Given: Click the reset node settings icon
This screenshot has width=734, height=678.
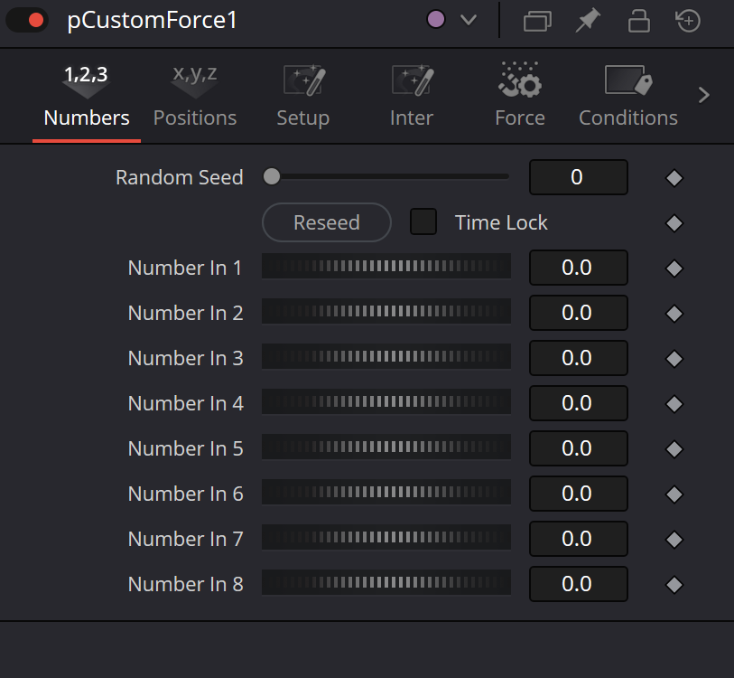Looking at the screenshot, I should coord(688,21).
